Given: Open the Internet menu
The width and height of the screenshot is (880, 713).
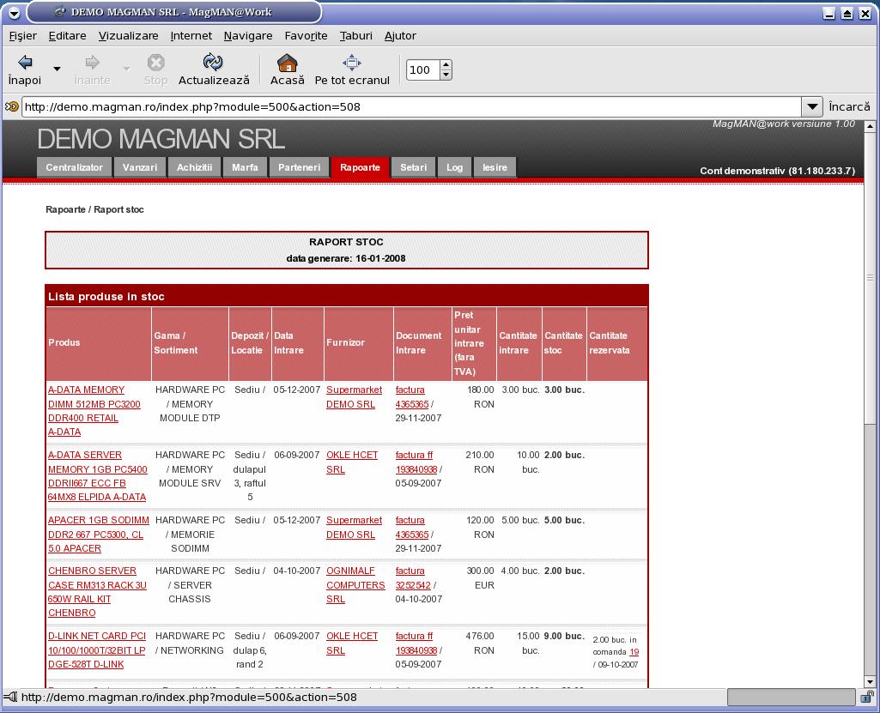Looking at the screenshot, I should pyautogui.click(x=191, y=36).
